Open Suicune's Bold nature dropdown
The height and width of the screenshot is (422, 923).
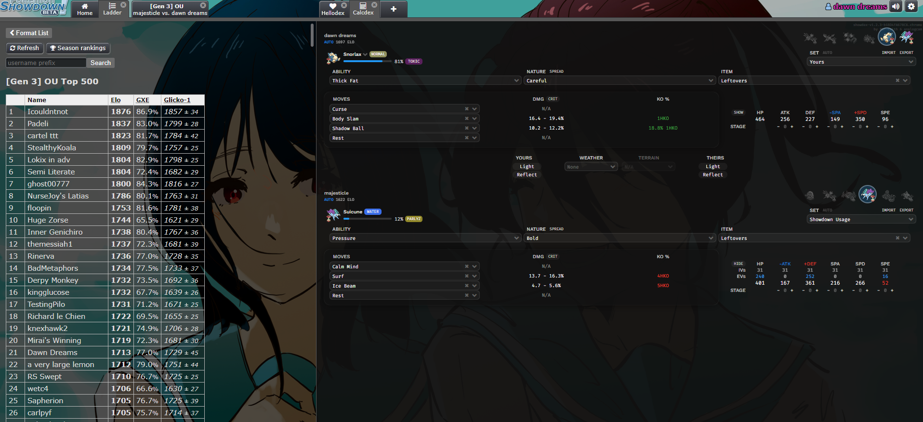tap(620, 238)
